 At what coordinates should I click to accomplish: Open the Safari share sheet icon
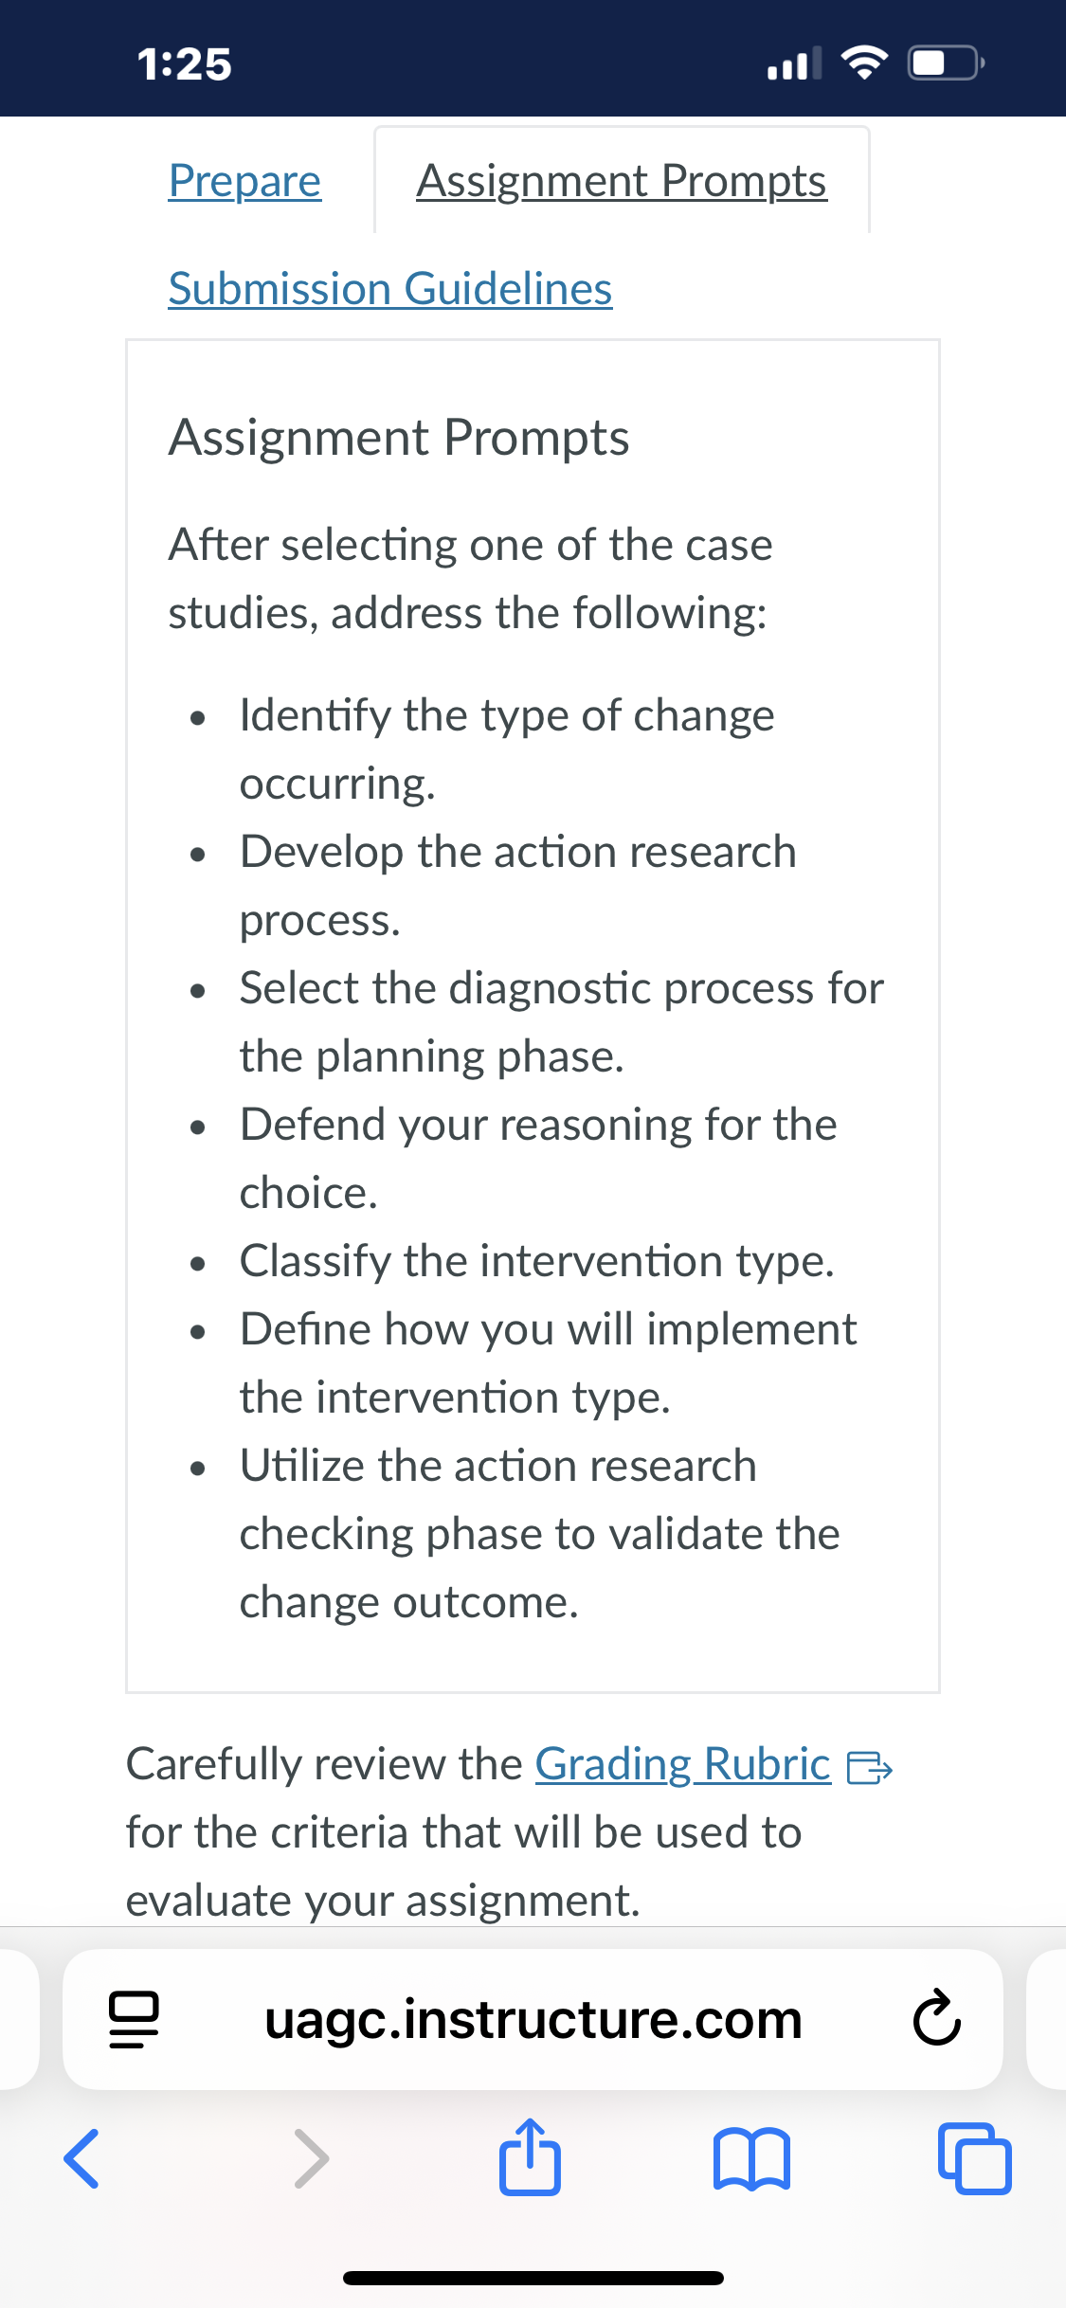(x=530, y=2156)
